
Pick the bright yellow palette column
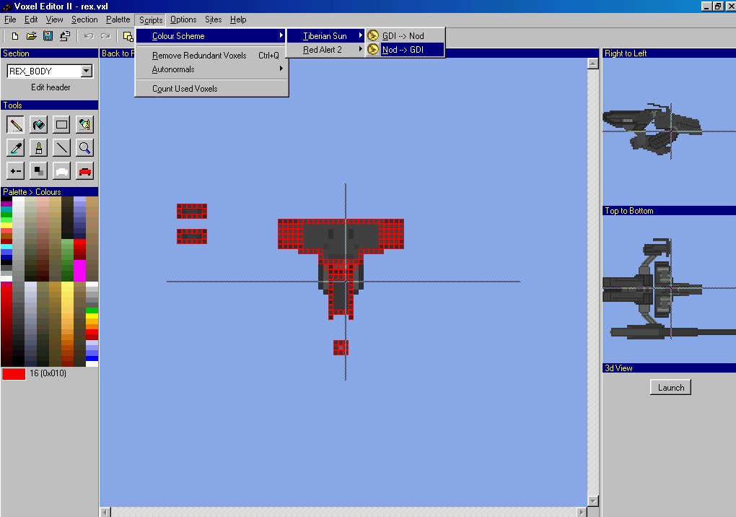pos(68,324)
